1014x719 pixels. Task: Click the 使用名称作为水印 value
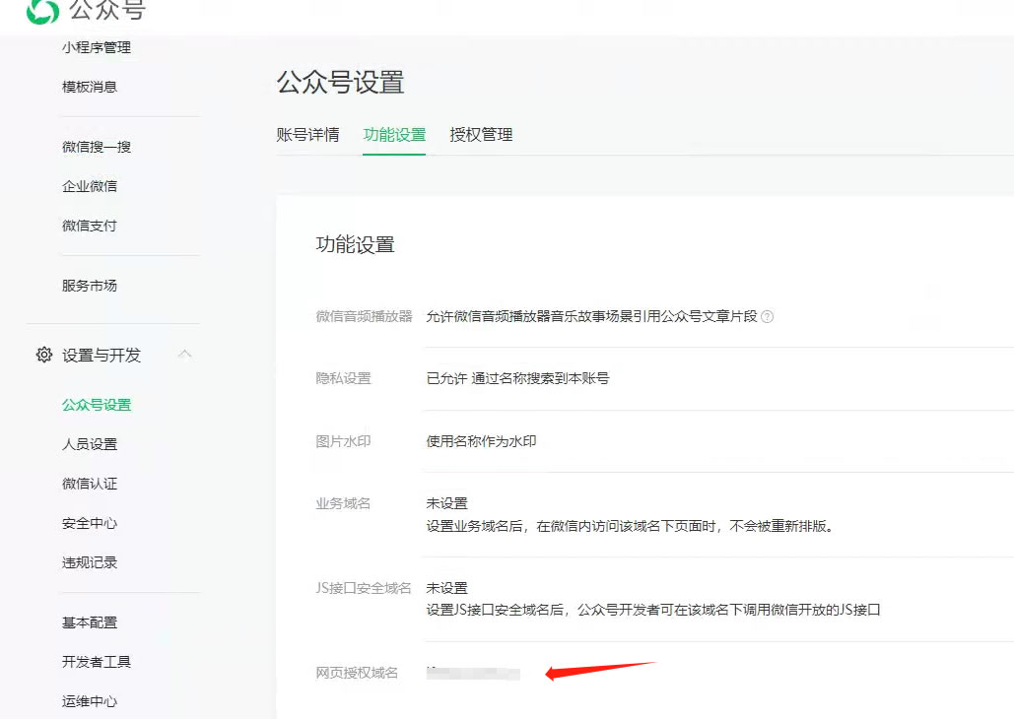point(481,441)
